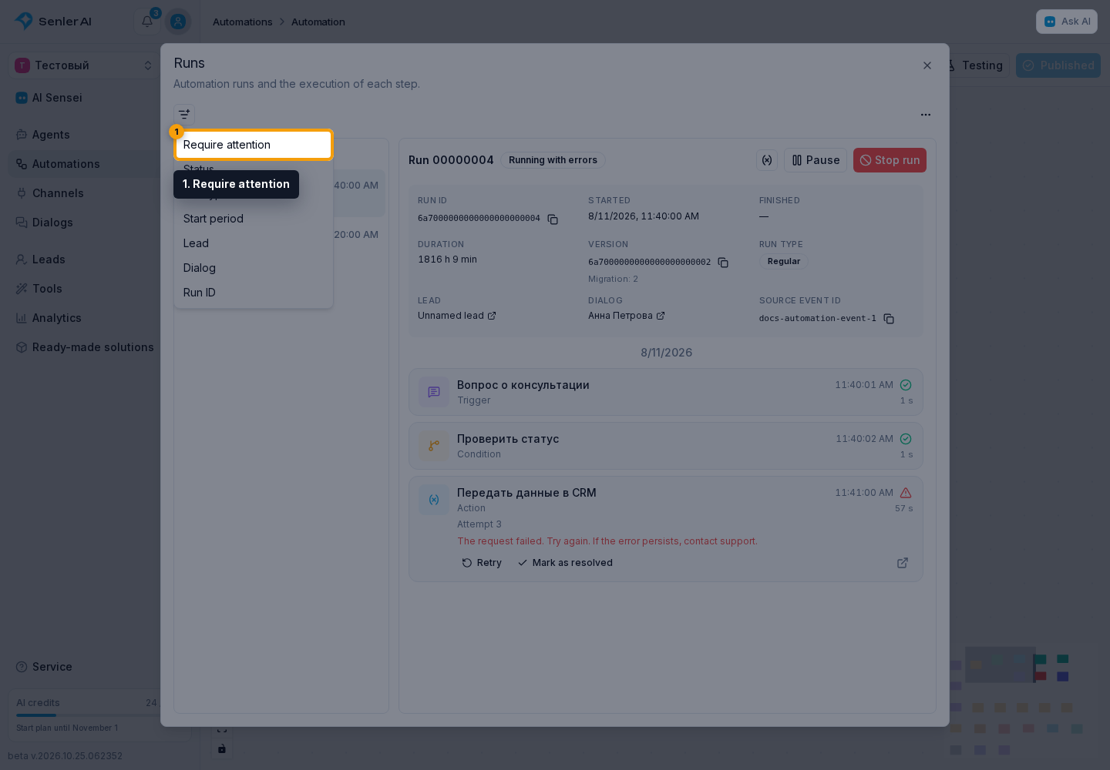Click the action icon of Передать данные в CRM

click(x=434, y=500)
